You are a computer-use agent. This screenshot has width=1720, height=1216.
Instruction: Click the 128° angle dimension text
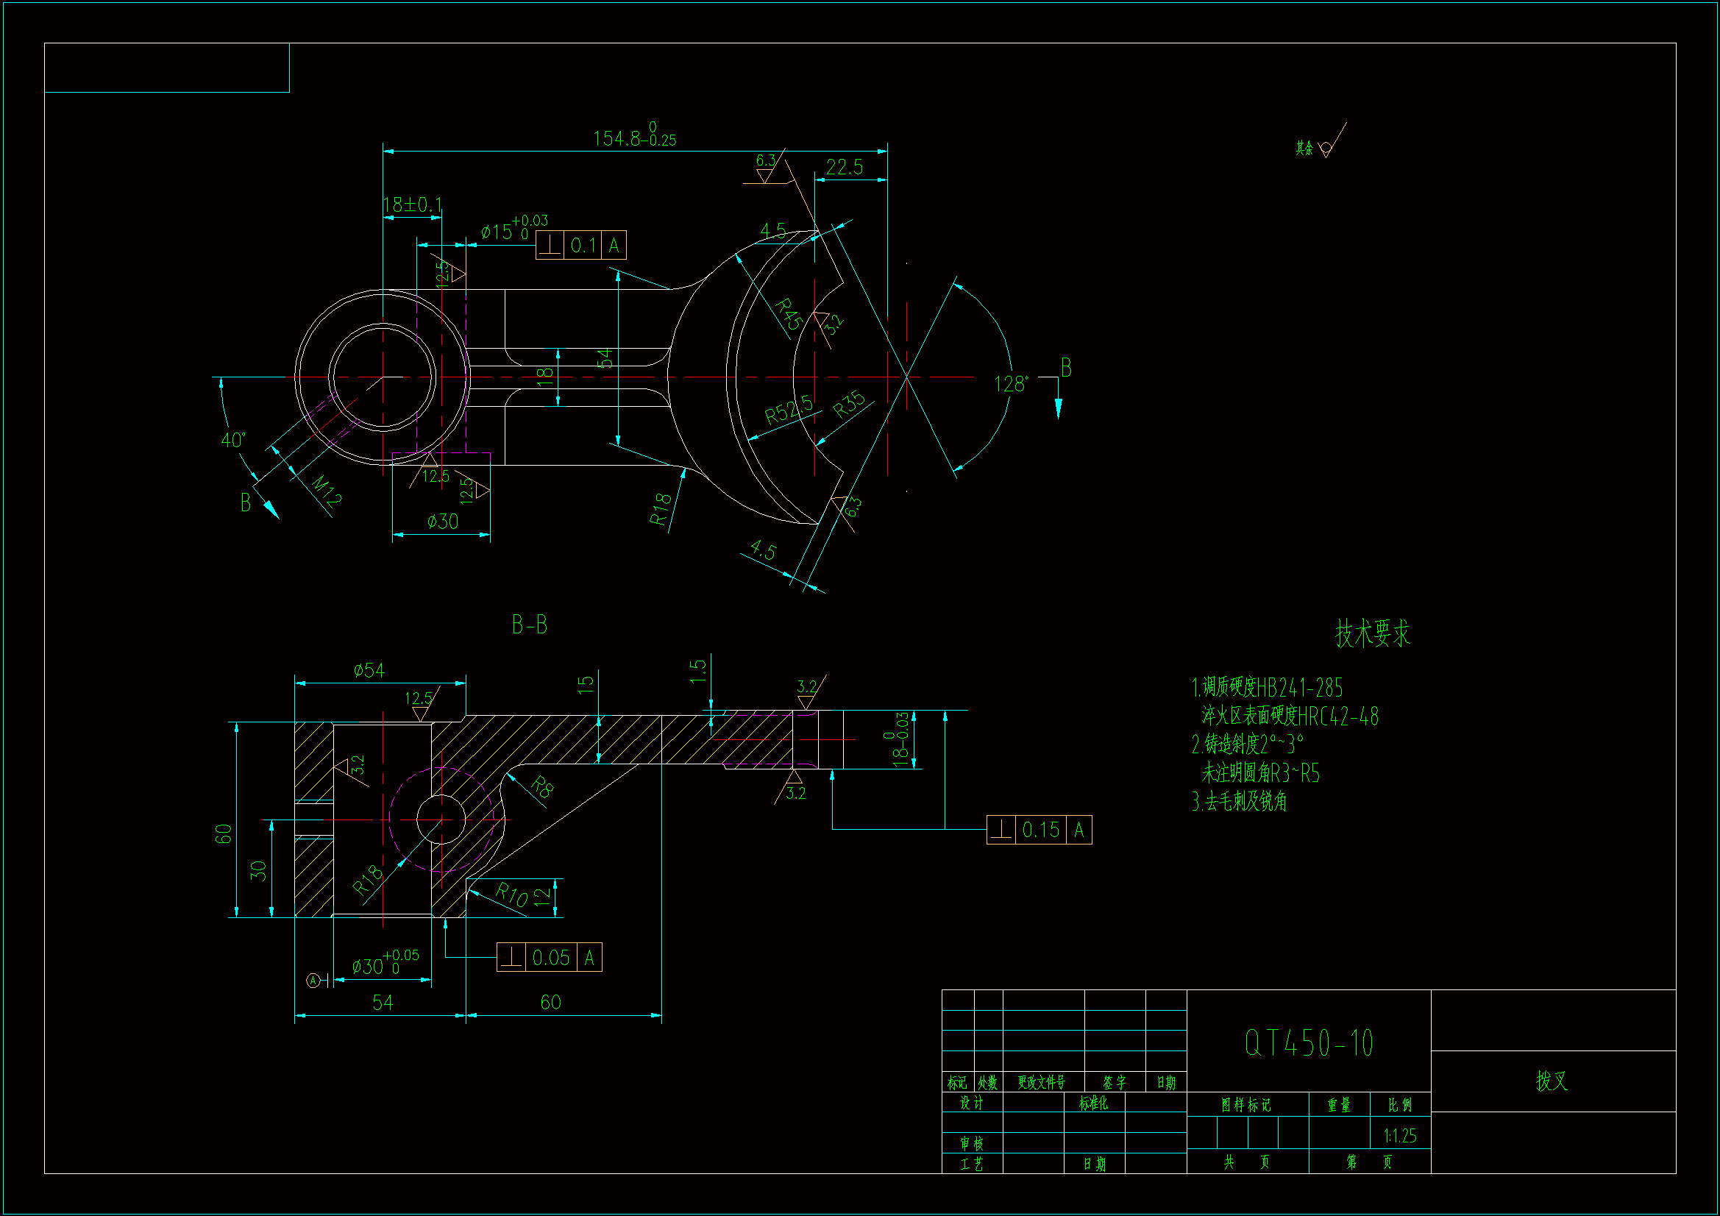pyautogui.click(x=1011, y=384)
